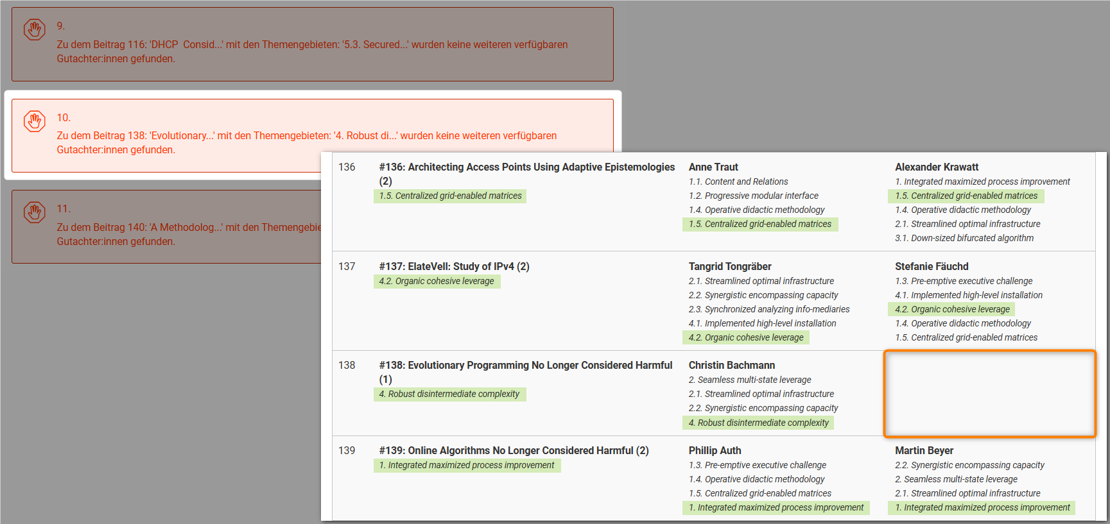The width and height of the screenshot is (1110, 524).
Task: Click reviewer name Alexander Krawatt
Action: (x=937, y=167)
